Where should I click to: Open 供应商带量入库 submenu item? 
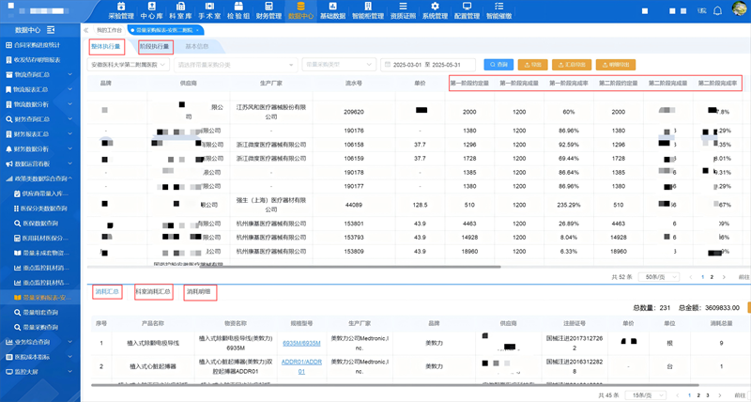tap(41, 193)
